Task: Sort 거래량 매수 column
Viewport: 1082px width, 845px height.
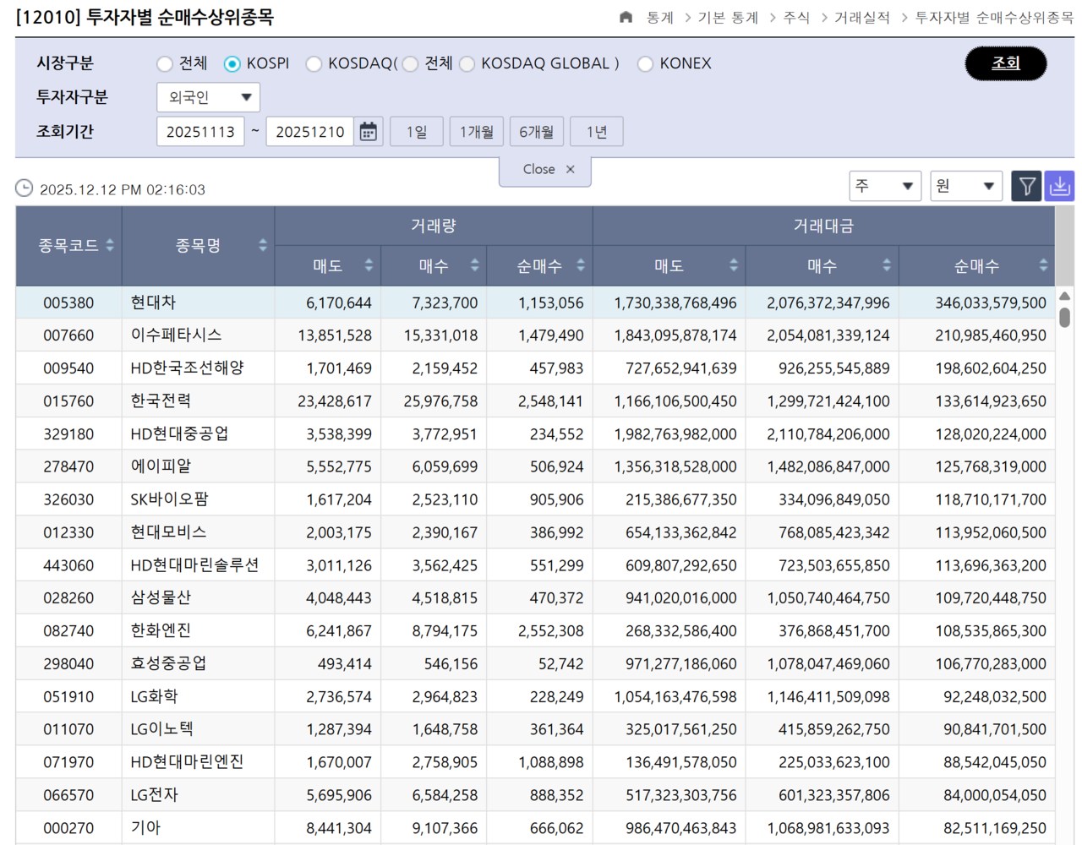Action: [x=475, y=266]
